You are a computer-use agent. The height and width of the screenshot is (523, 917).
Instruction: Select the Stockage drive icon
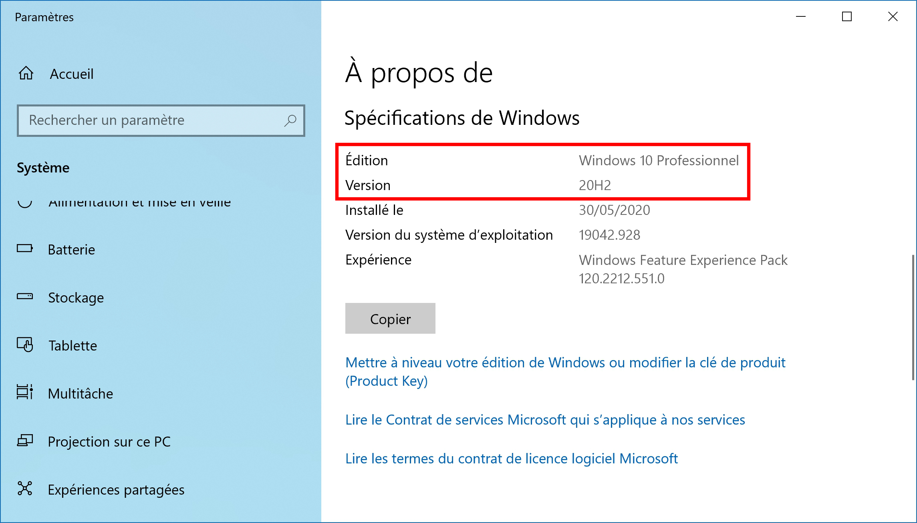25,297
